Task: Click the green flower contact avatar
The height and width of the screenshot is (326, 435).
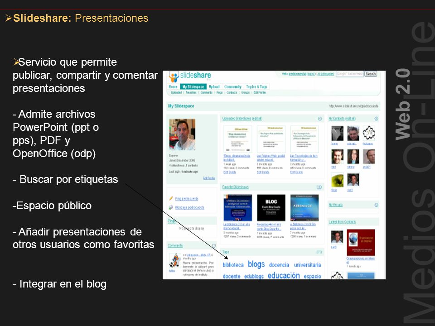Action: pyautogui.click(x=337, y=180)
